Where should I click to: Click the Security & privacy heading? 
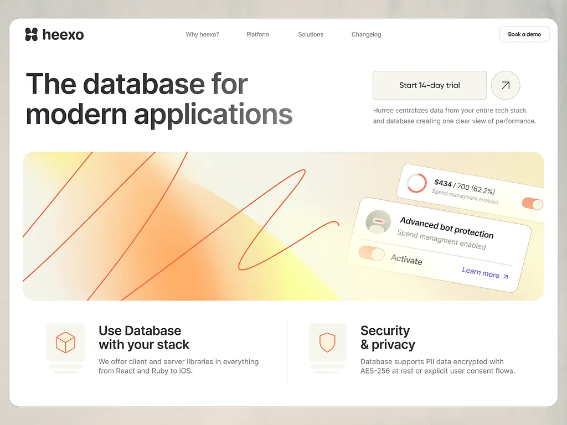pos(387,338)
